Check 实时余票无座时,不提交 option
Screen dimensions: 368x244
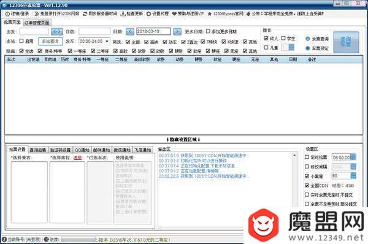[x=307, y=194]
